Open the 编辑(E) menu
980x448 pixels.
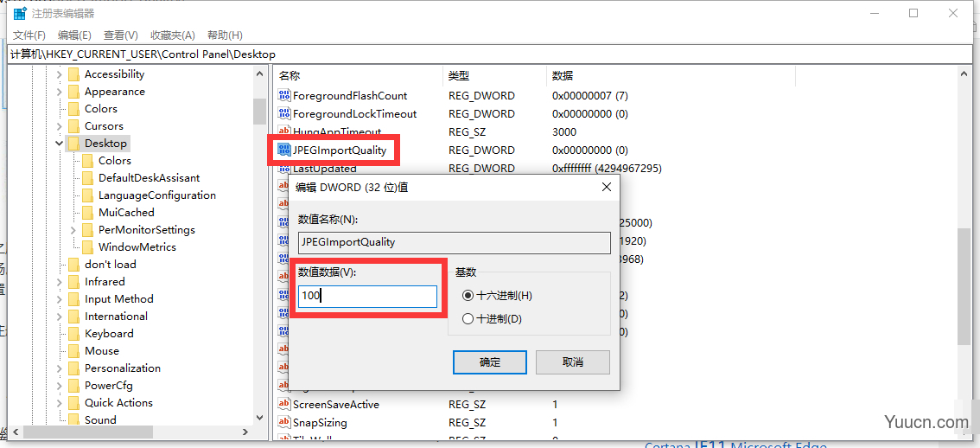pyautogui.click(x=74, y=35)
